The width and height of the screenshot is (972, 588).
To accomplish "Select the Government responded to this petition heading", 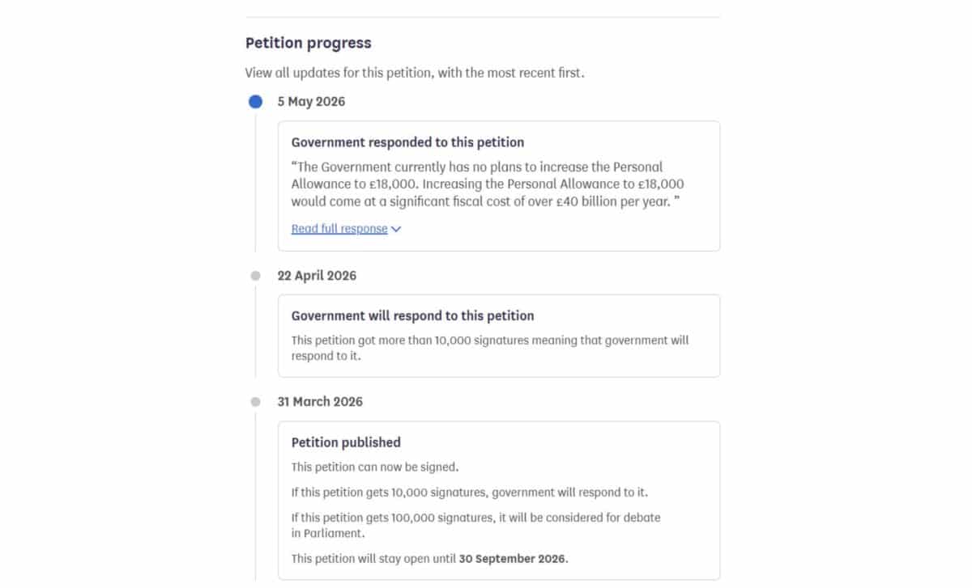I will (x=407, y=142).
